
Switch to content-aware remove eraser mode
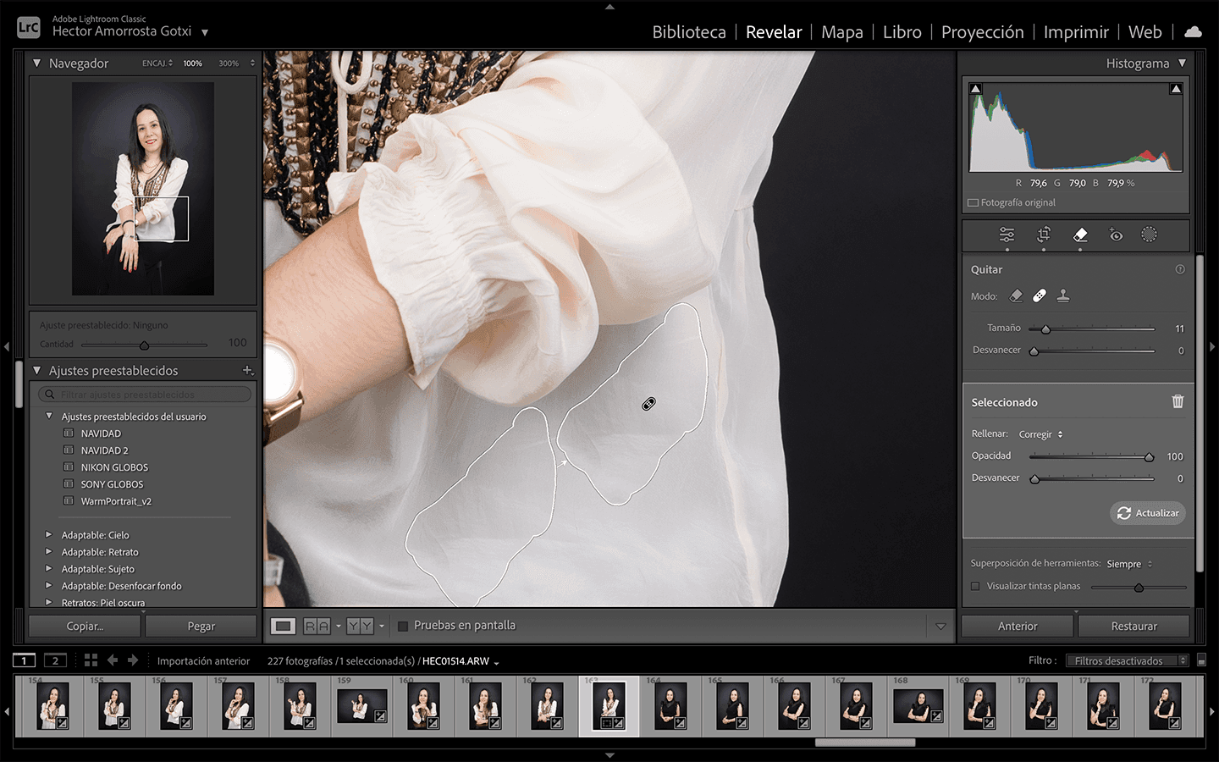[x=1017, y=295]
